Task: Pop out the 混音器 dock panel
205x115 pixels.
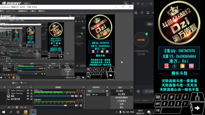Action: point(84,87)
